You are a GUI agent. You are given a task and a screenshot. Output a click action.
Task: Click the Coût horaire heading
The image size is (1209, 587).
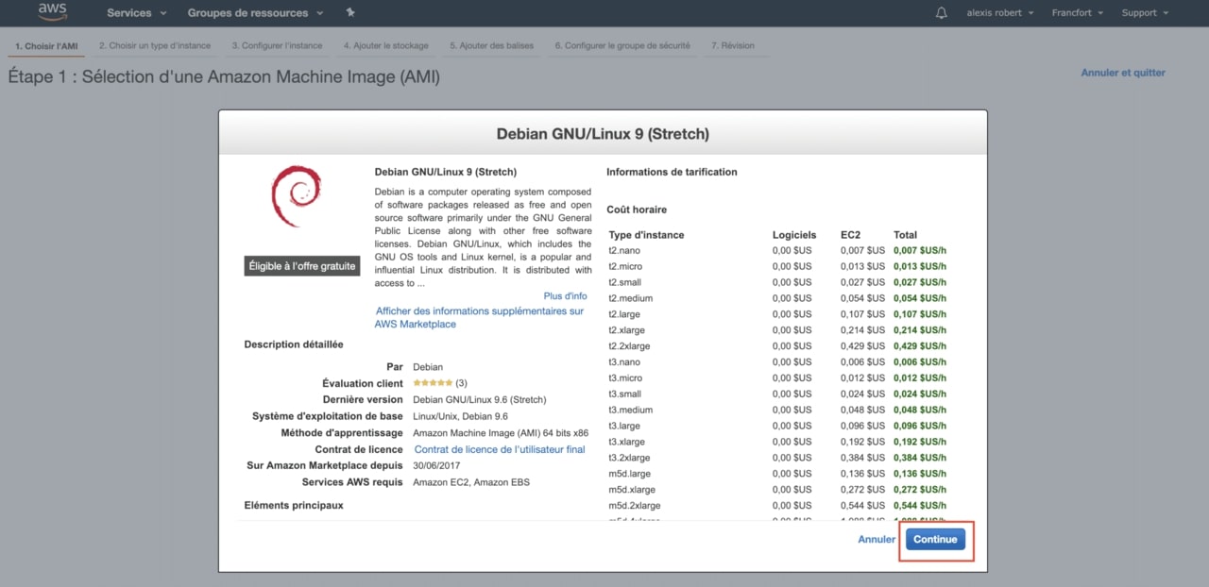tap(637, 210)
